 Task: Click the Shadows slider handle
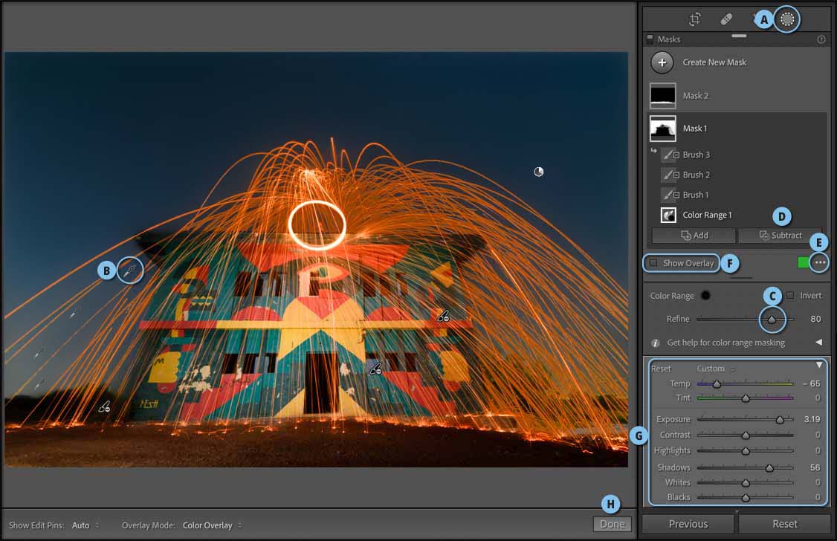[x=769, y=468]
